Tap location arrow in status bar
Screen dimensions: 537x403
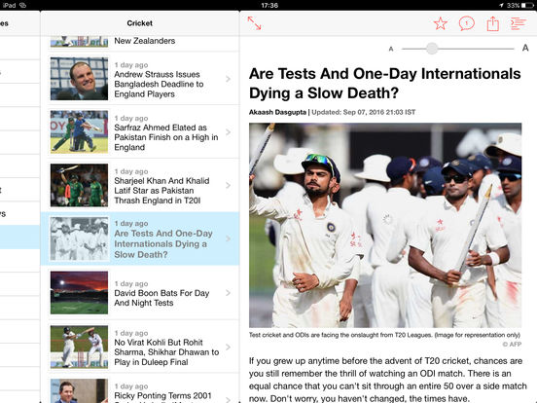(501, 6)
